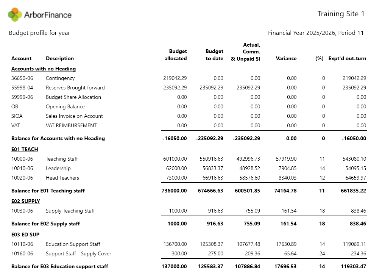371x269 pixels.
Task: Open the E01 TEACH heading link
Action: click(25, 149)
